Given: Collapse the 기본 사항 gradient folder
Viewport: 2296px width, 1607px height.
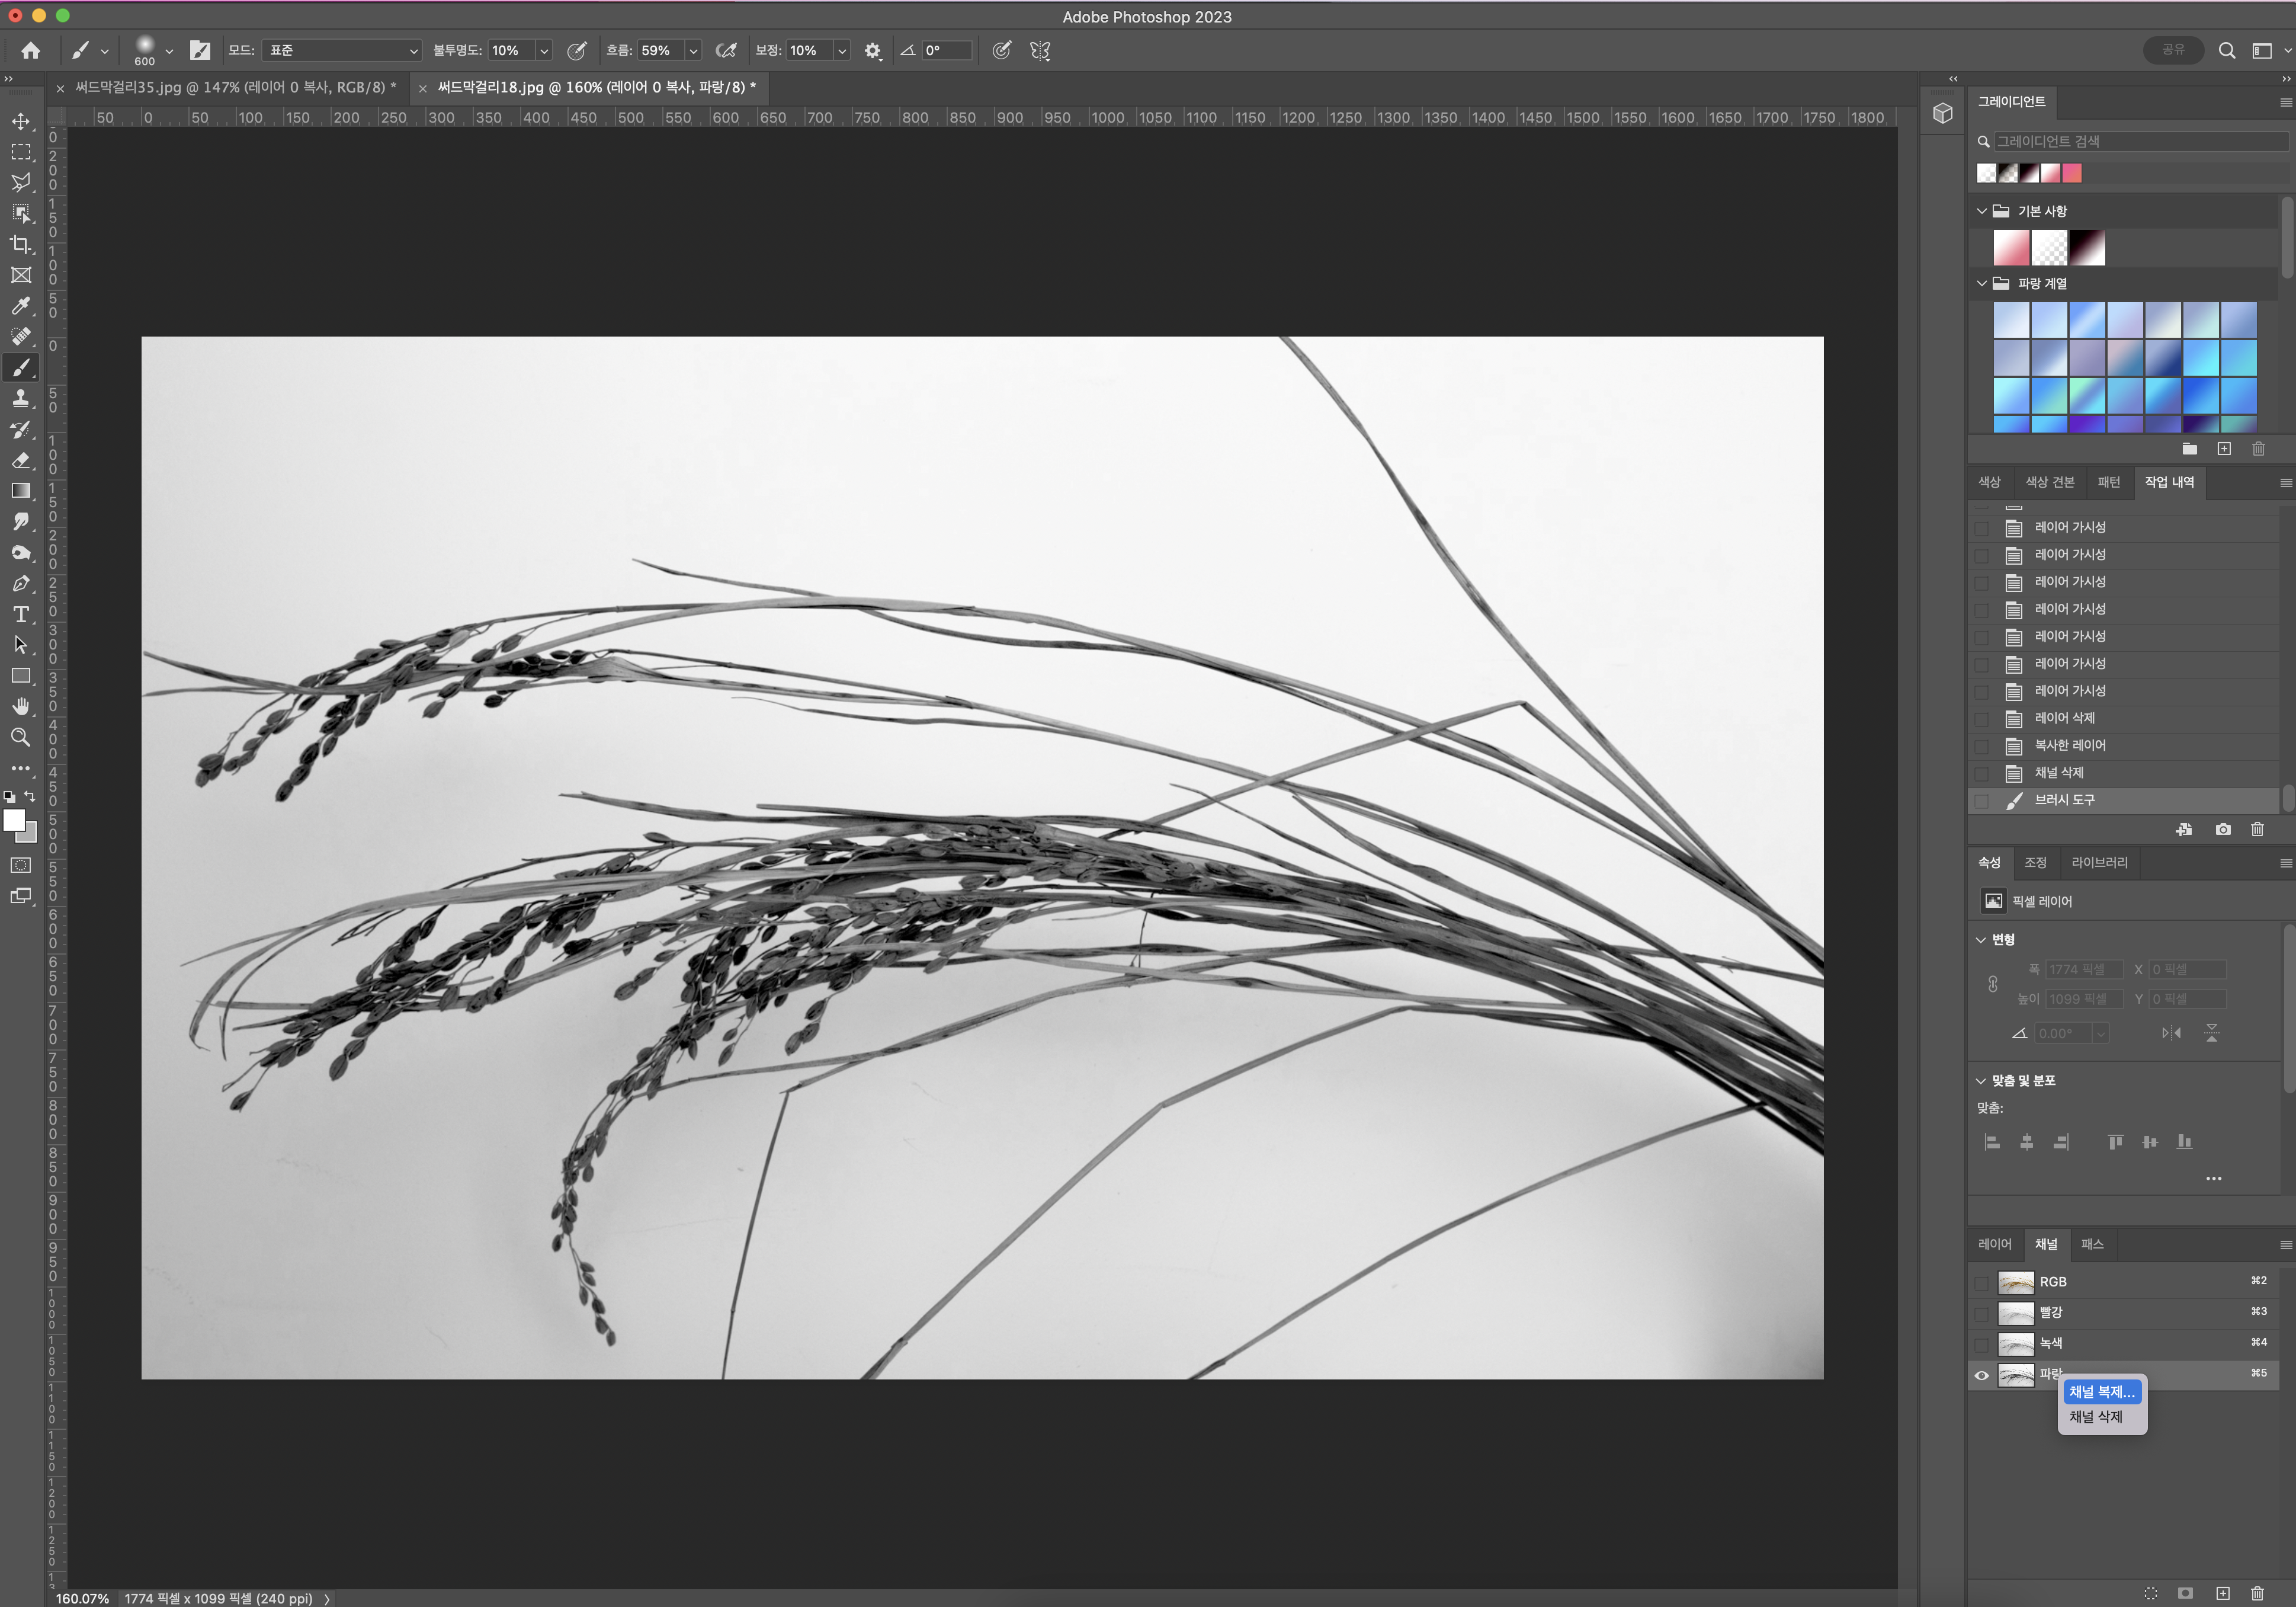Looking at the screenshot, I should [1982, 211].
